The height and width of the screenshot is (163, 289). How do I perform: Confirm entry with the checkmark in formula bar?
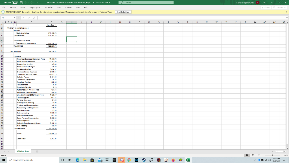coord(29,18)
